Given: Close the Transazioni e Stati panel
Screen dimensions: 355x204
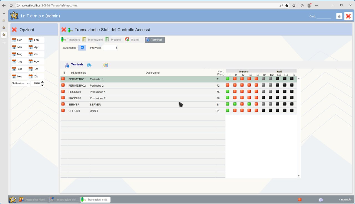Looking at the screenshot, I should pos(64,30).
